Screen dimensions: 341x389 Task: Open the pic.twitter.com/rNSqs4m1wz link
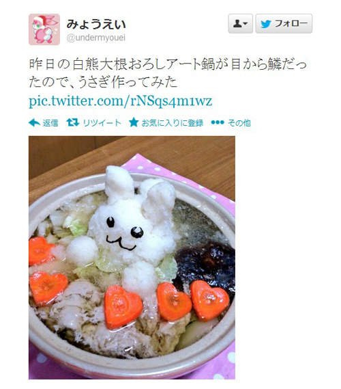[x=121, y=101]
